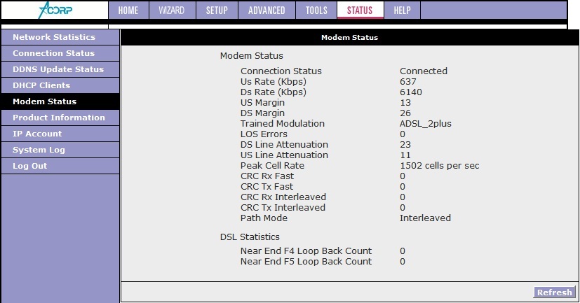
Task: Click the 'ADSL_2plus' modulation value
Action: pyautogui.click(x=426, y=124)
